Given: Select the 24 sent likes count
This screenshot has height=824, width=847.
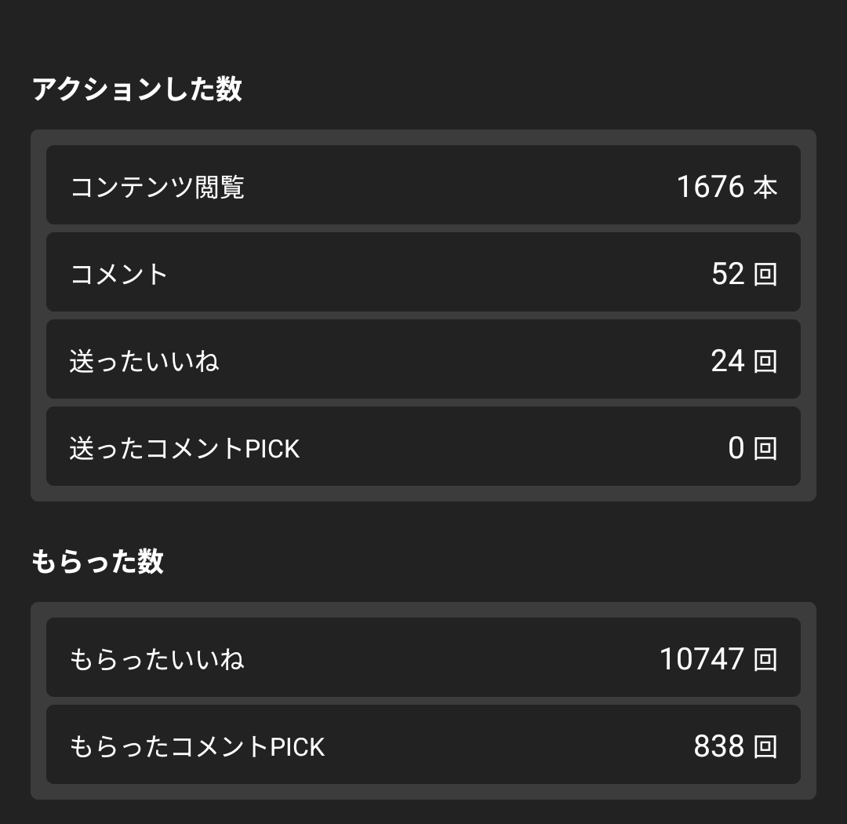Looking at the screenshot, I should pyautogui.click(x=728, y=361).
